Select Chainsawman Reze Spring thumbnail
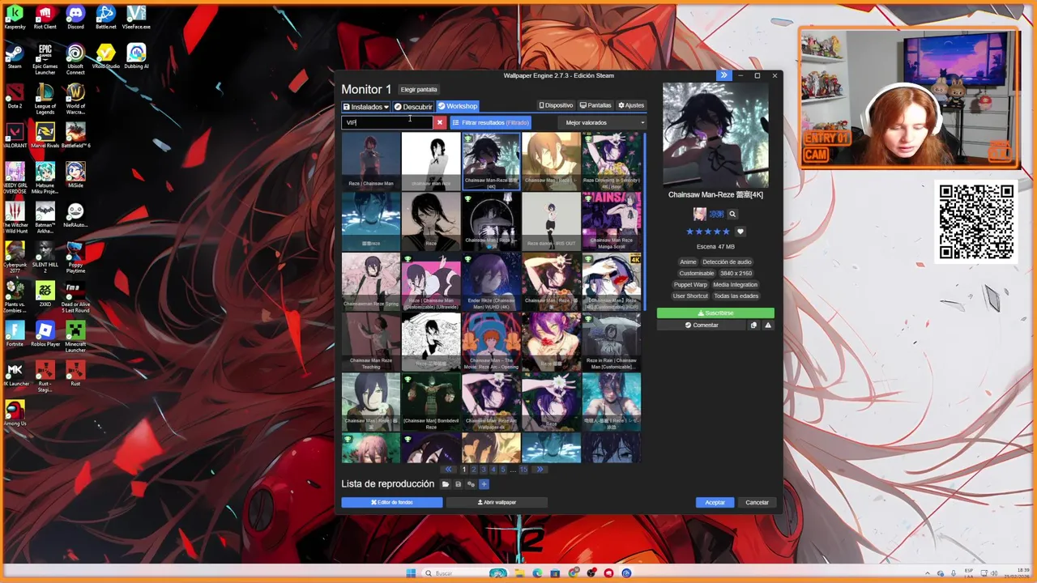This screenshot has height=583, width=1037. coord(371,280)
